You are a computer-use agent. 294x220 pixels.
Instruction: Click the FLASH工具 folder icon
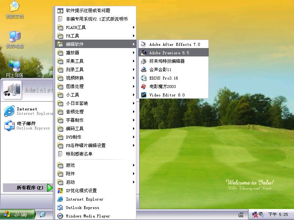click(60, 27)
